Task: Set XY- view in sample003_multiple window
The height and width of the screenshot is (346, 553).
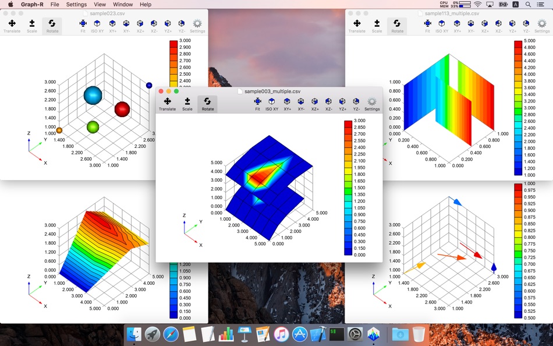Action: tap(301, 104)
